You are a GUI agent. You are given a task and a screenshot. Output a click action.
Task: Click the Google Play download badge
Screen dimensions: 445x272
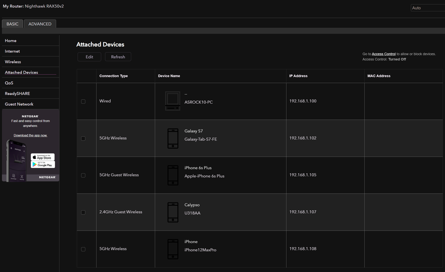point(43,164)
